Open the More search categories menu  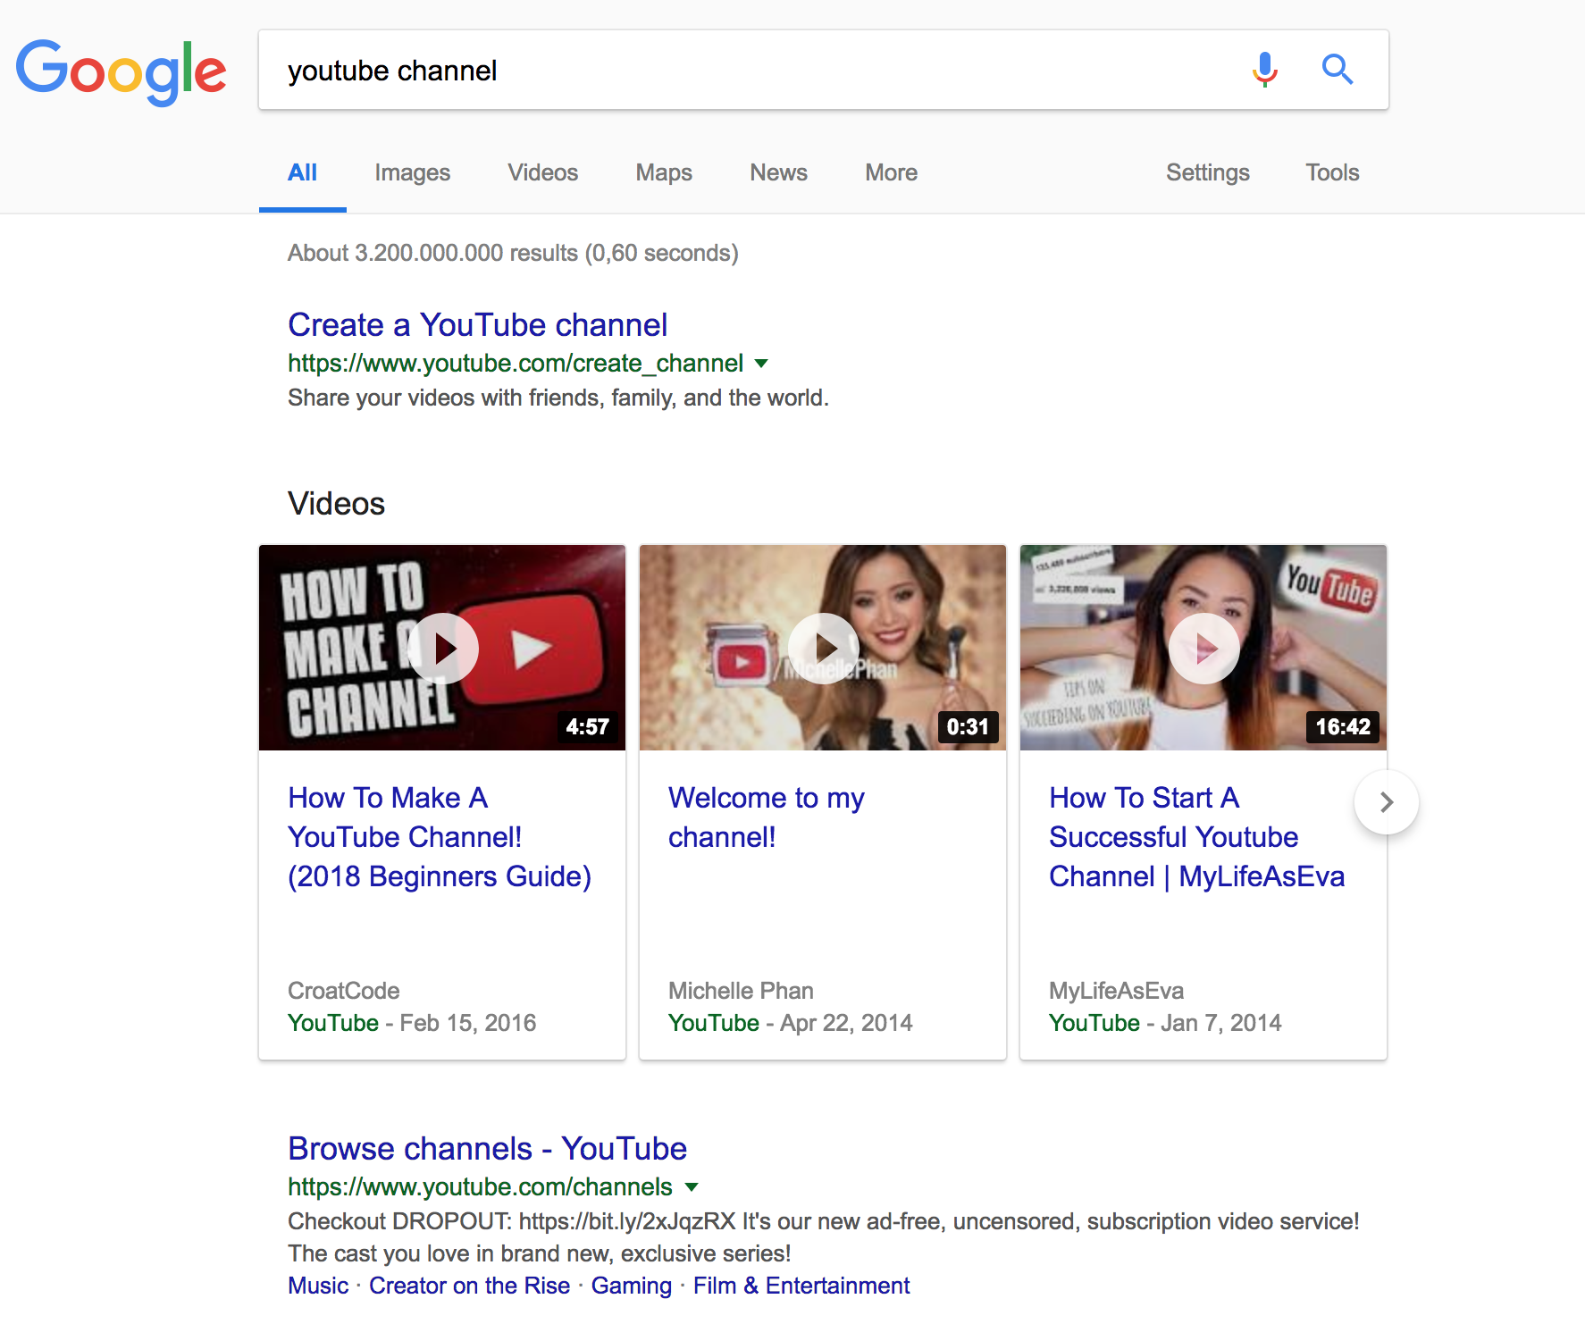pos(891,172)
